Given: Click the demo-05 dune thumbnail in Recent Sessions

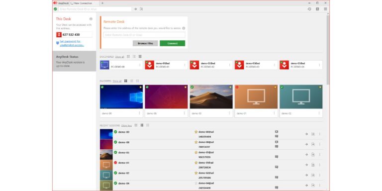Looking at the screenshot, I should 106,155.
